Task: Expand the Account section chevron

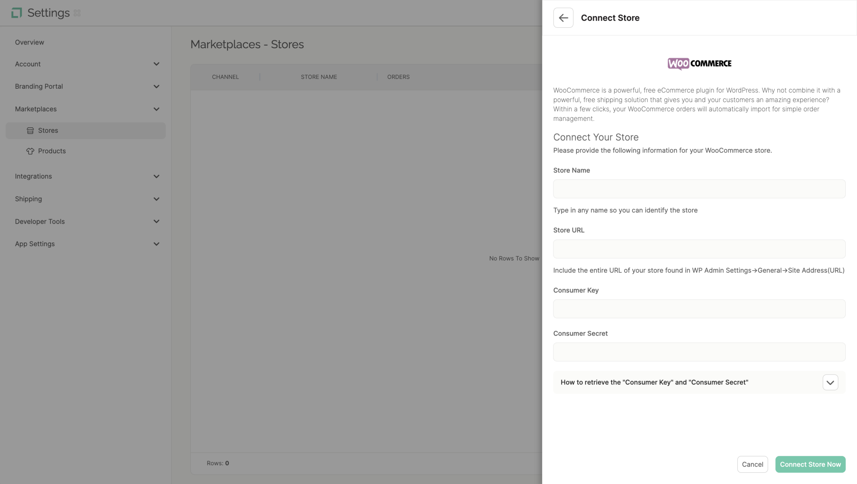Action: tap(156, 64)
